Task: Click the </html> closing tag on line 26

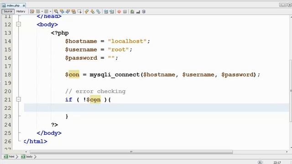Action: 36,141
